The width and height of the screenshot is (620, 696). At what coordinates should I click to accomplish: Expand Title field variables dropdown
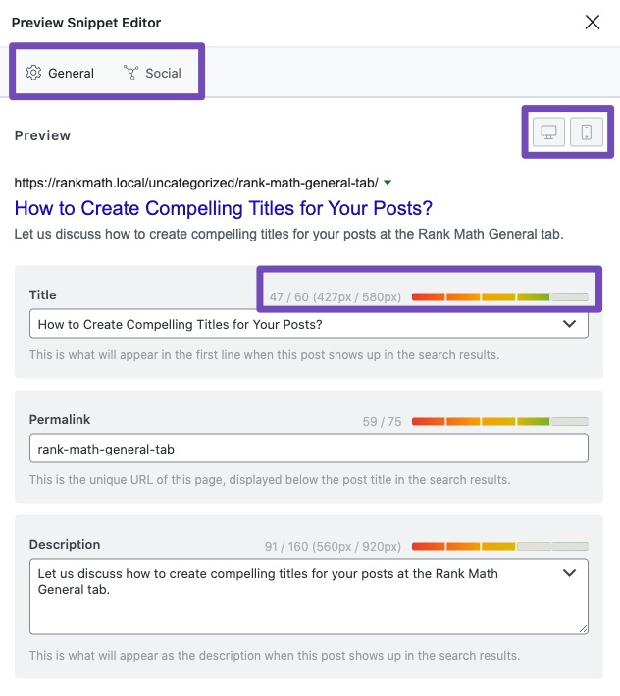(x=569, y=324)
